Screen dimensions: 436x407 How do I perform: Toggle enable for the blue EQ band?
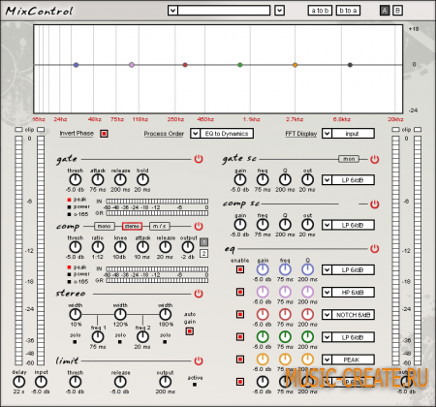tap(240, 269)
